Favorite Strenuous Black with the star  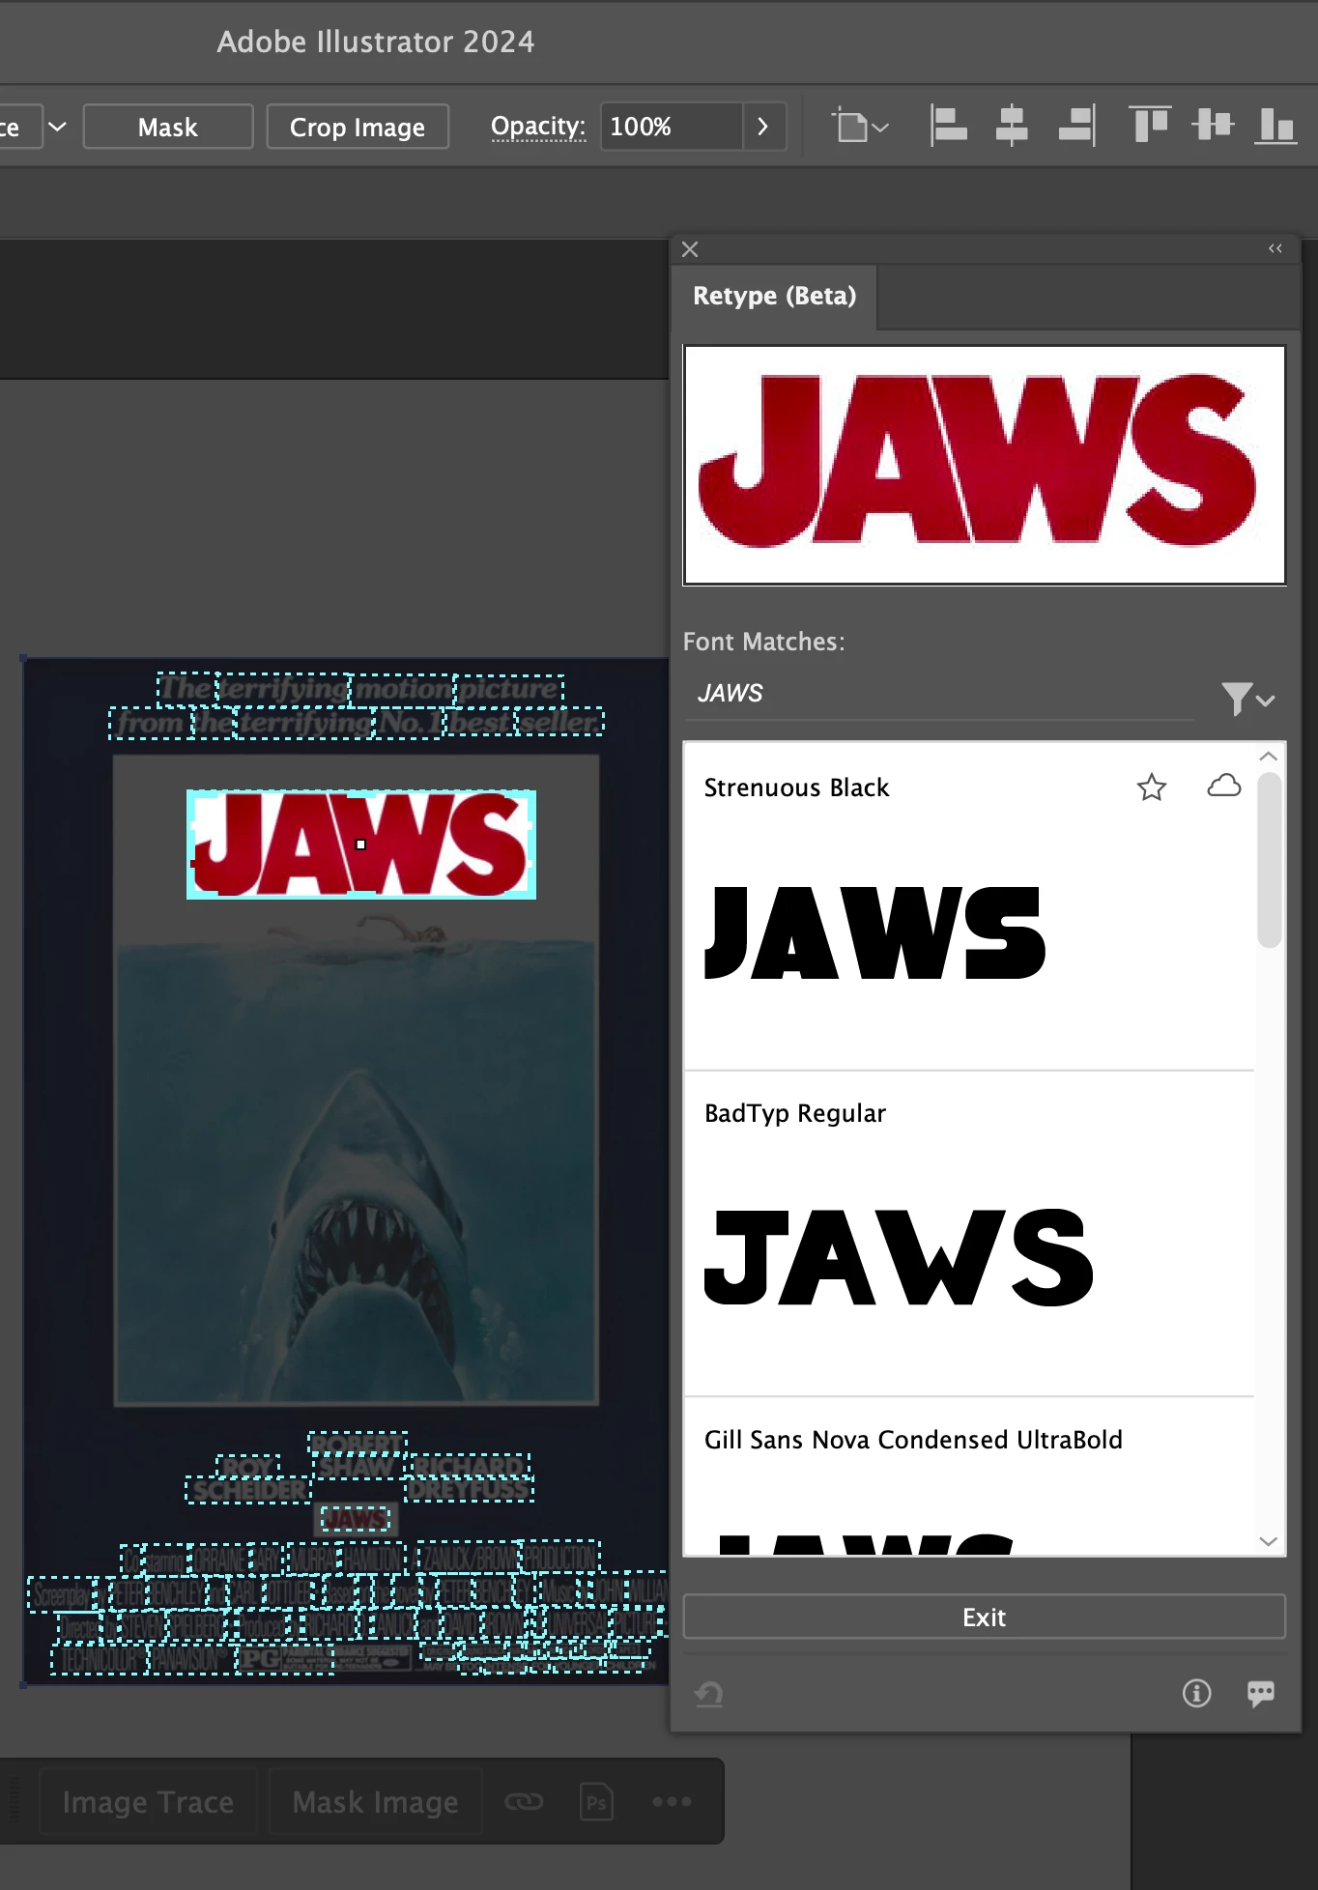point(1152,787)
